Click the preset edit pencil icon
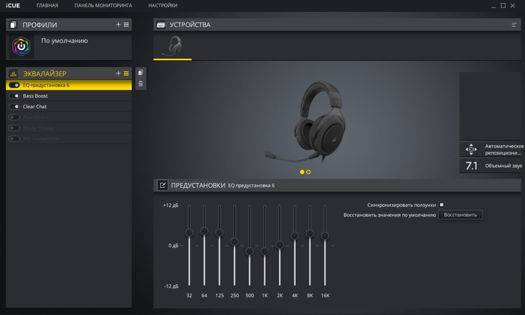The width and height of the screenshot is (525, 315). 162,185
